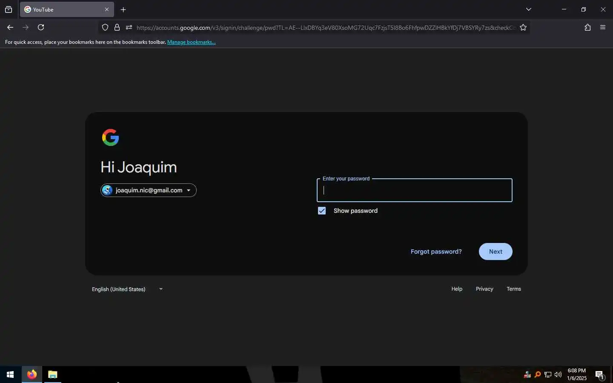This screenshot has width=613, height=383.
Task: Go back to the previous page
Action: click(x=10, y=27)
